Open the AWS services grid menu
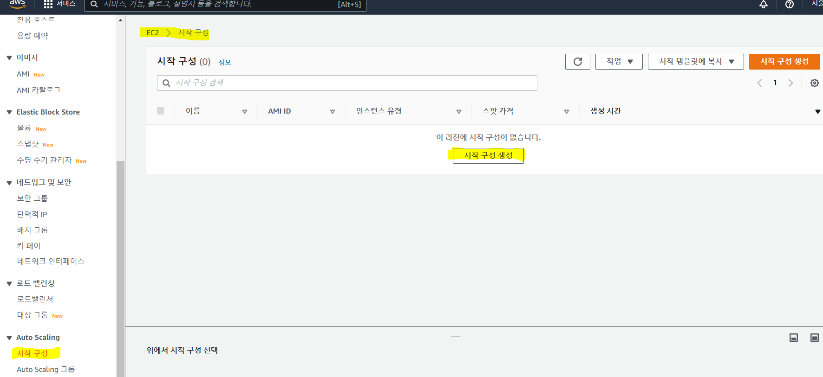This screenshot has width=823, height=377. tap(48, 4)
